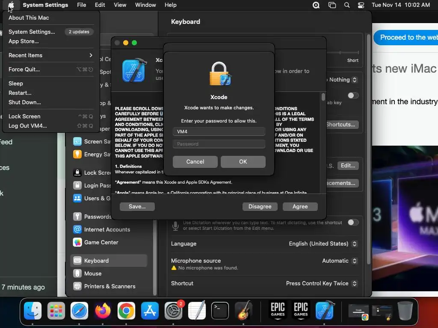Viewport: 438px width, 328px height.
Task: Open the first Epic Games icon in Dock
Action: [x=278, y=310]
